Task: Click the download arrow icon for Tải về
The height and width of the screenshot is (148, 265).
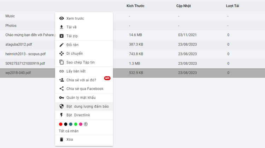Action: pos(61,27)
